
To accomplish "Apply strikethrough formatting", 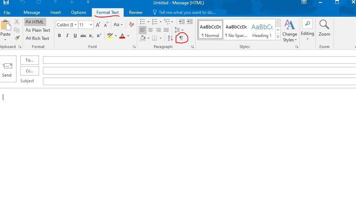I will pyautogui.click(x=83, y=36).
